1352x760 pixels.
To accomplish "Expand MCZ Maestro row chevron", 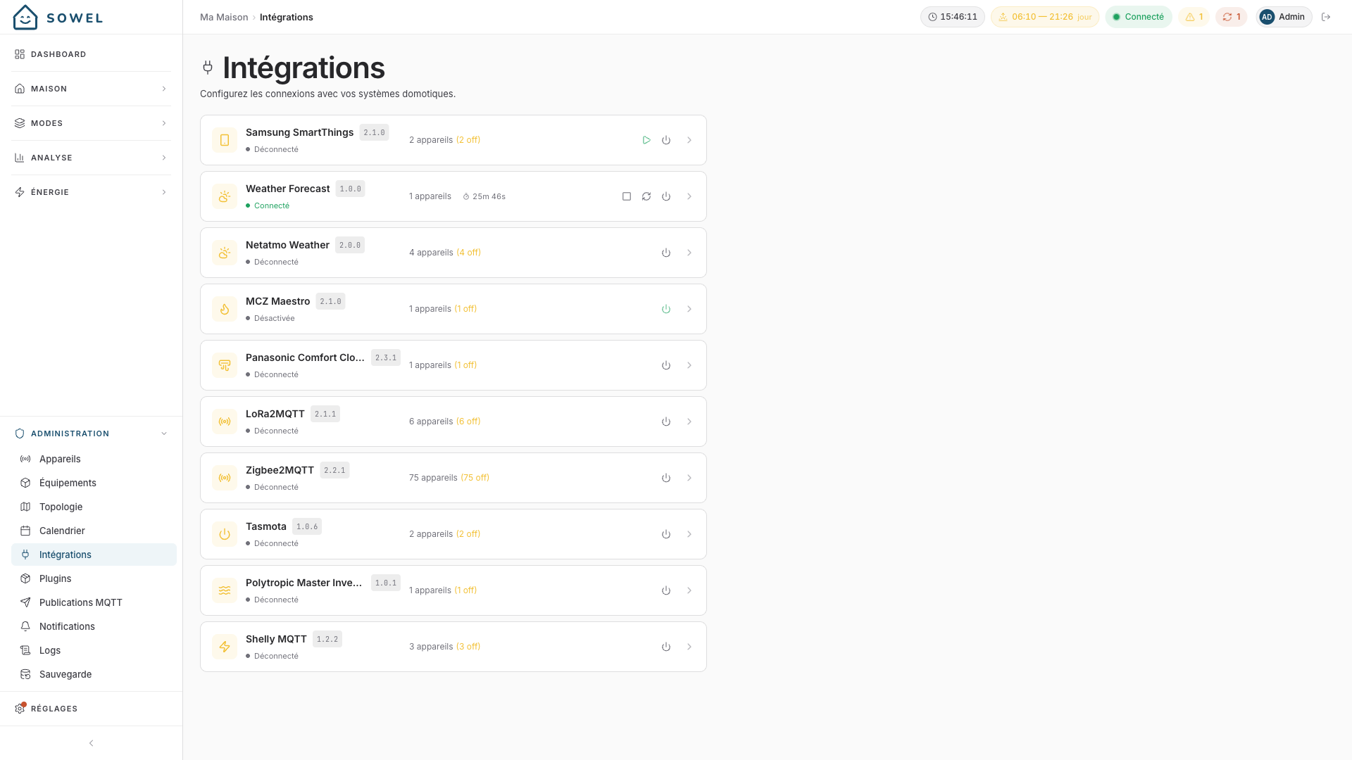I will (689, 309).
